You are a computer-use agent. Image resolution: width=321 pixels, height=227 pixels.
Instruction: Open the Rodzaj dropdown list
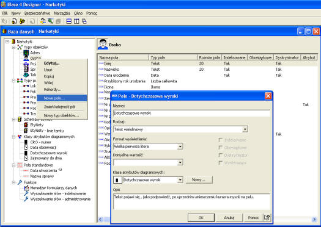245,129
